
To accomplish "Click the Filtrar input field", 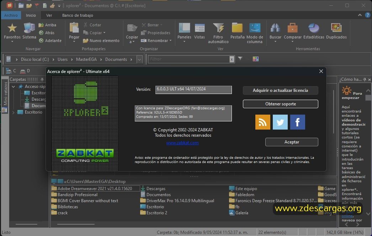I will point(189,59).
